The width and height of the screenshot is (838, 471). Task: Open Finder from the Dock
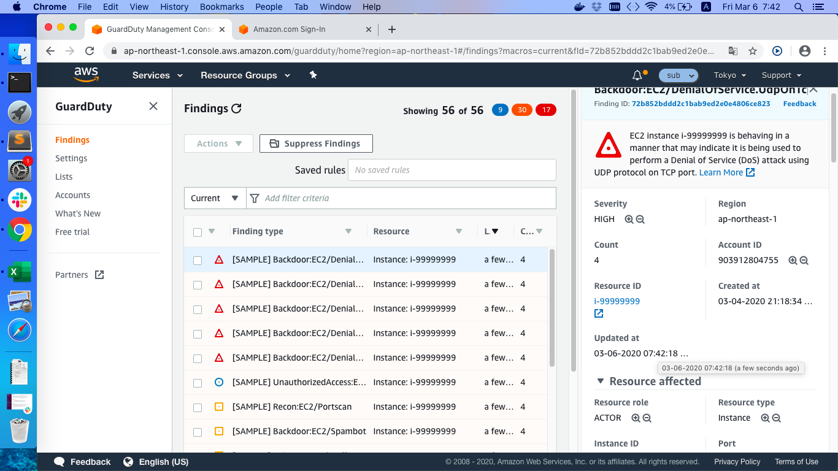click(x=20, y=55)
